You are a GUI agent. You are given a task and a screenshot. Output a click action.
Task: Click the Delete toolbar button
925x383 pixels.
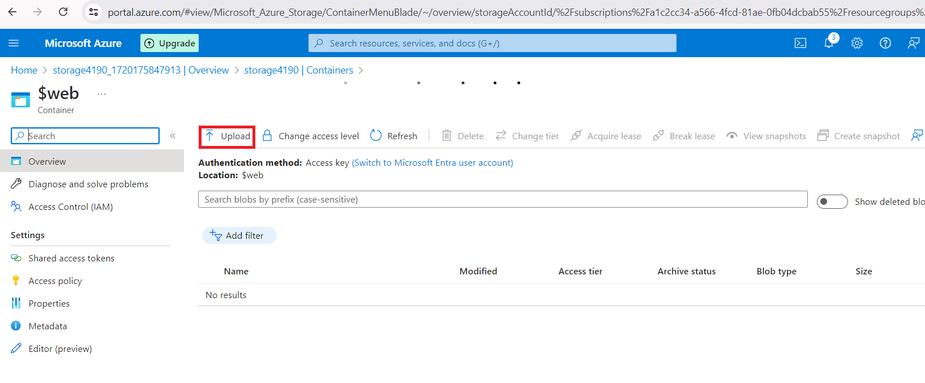[x=463, y=136]
